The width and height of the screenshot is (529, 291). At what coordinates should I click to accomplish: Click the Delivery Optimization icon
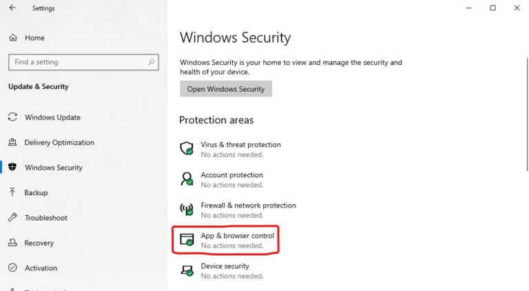coord(12,142)
